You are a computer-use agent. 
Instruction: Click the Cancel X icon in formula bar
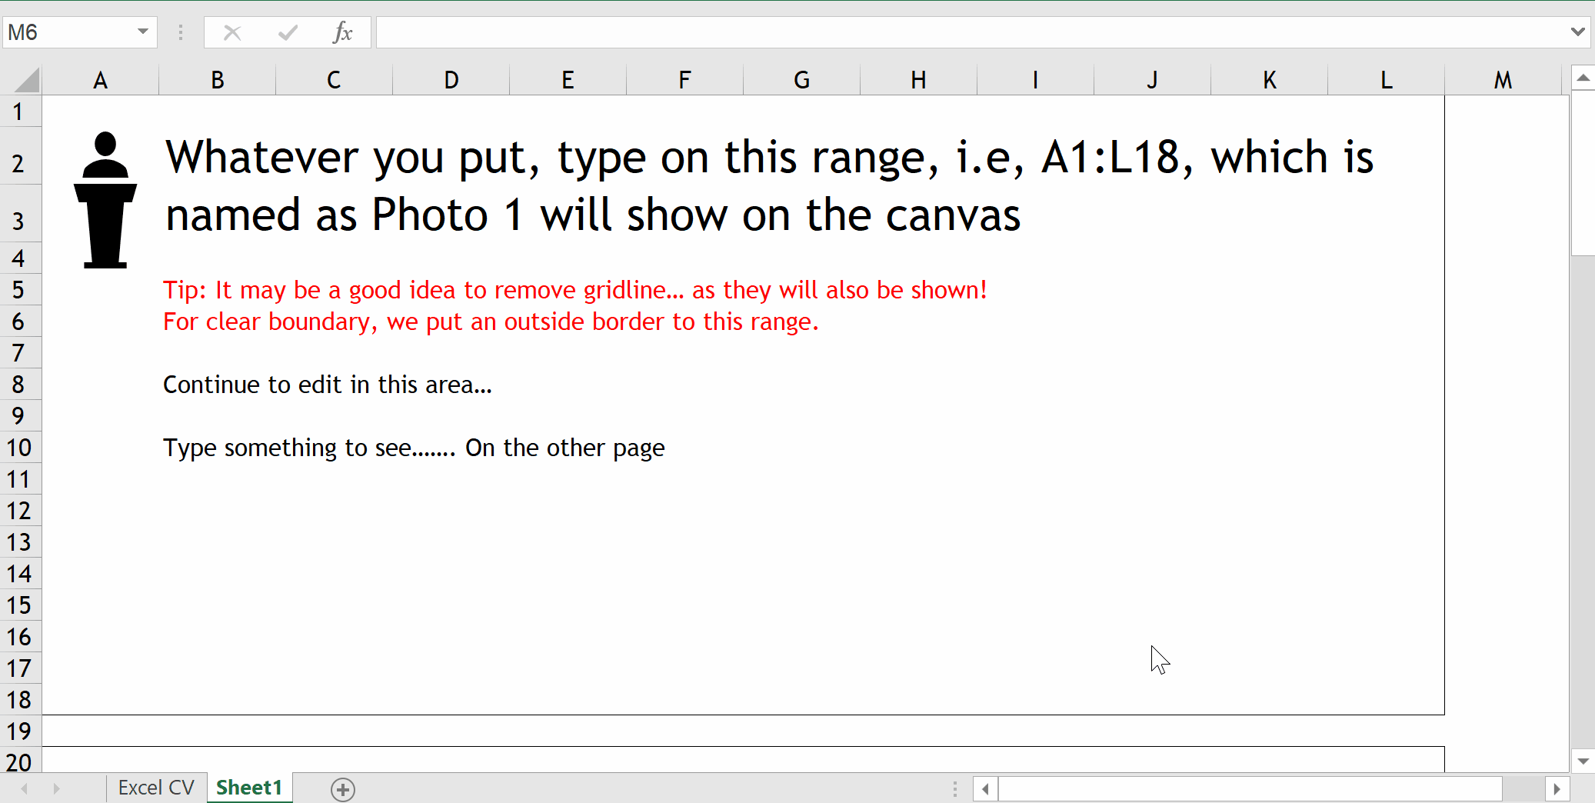[232, 32]
